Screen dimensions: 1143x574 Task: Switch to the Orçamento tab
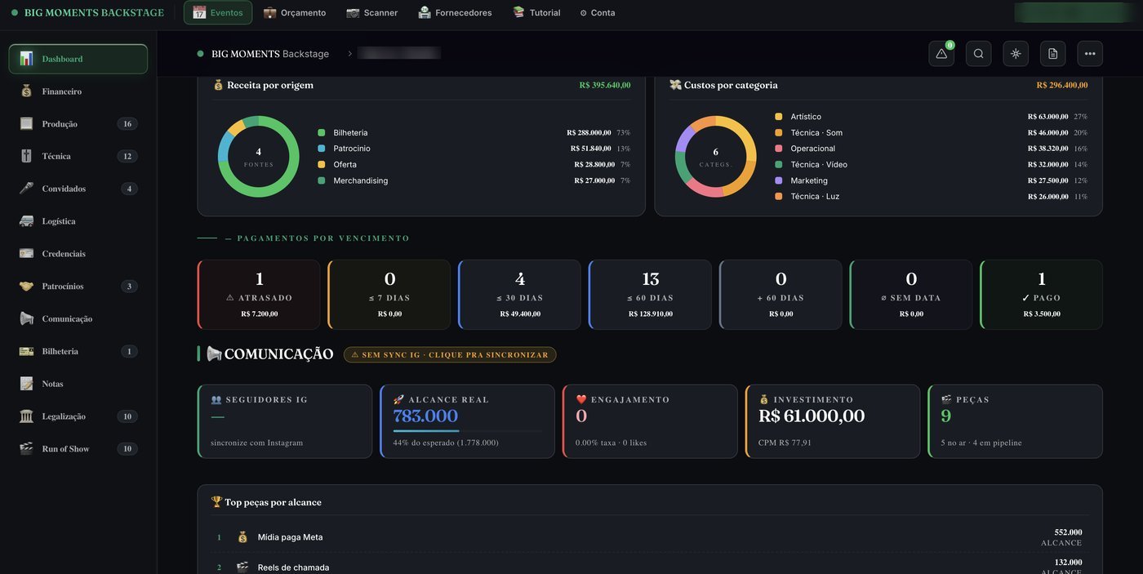coord(295,12)
